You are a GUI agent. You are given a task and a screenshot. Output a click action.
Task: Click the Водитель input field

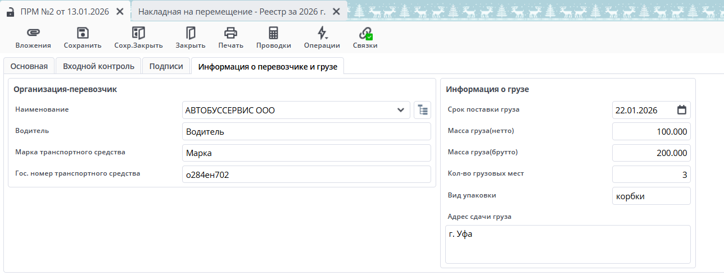[306, 131]
